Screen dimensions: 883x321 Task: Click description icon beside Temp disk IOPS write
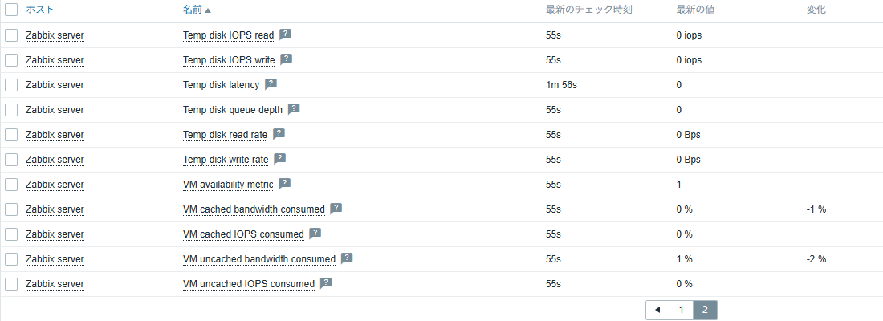(x=286, y=59)
